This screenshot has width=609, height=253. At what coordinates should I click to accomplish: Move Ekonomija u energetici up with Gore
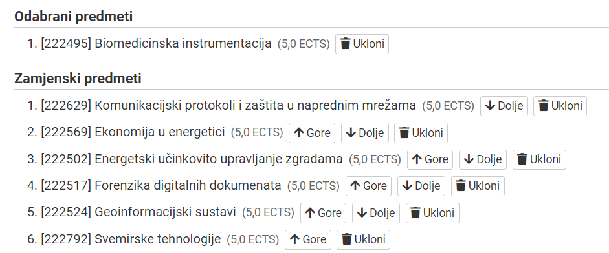tap(312, 133)
